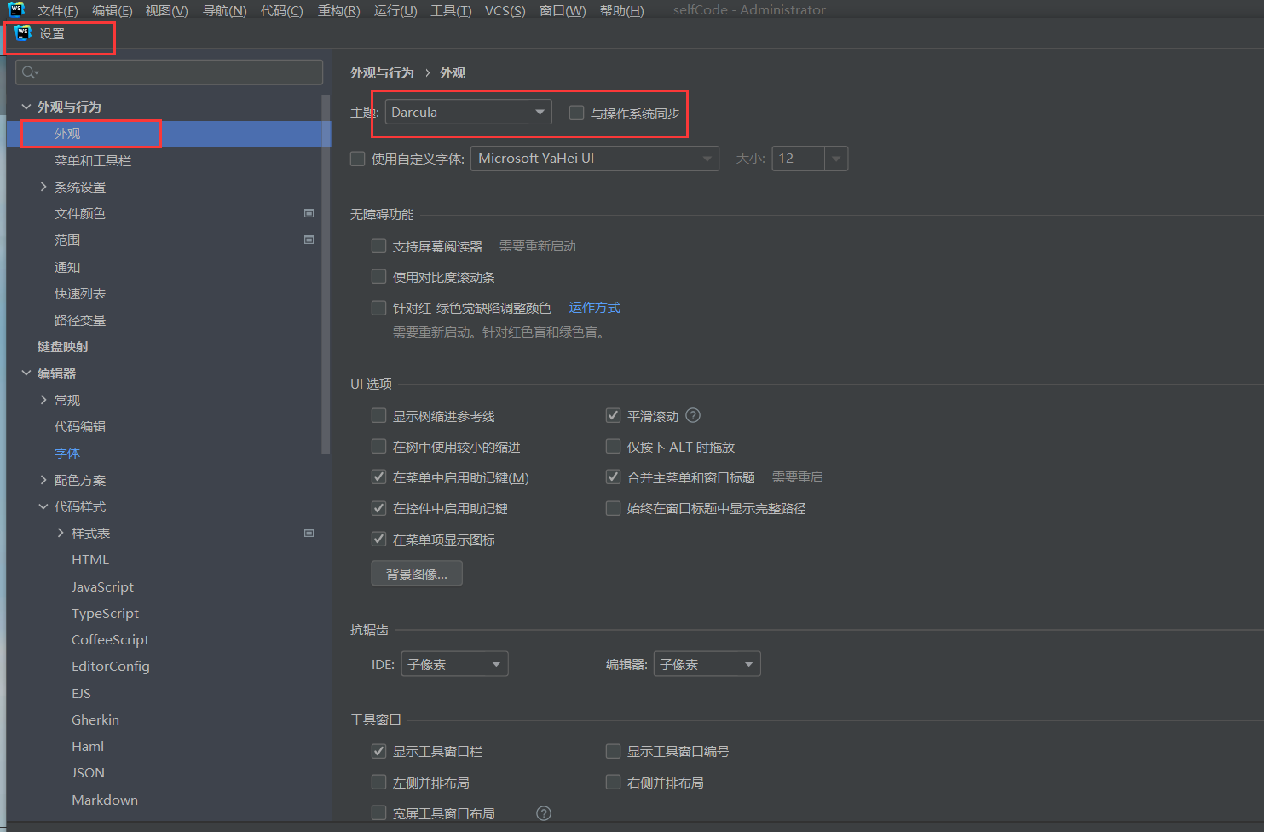Open the Microsoft YaHei UI font dropdown
The height and width of the screenshot is (832, 1264).
pos(594,159)
